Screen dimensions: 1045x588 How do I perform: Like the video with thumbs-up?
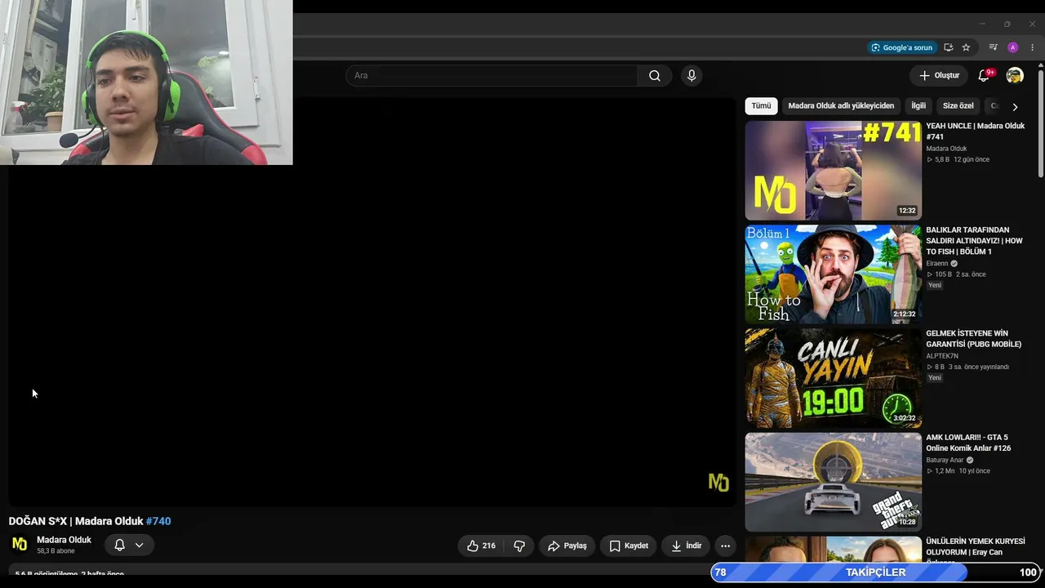point(482,546)
